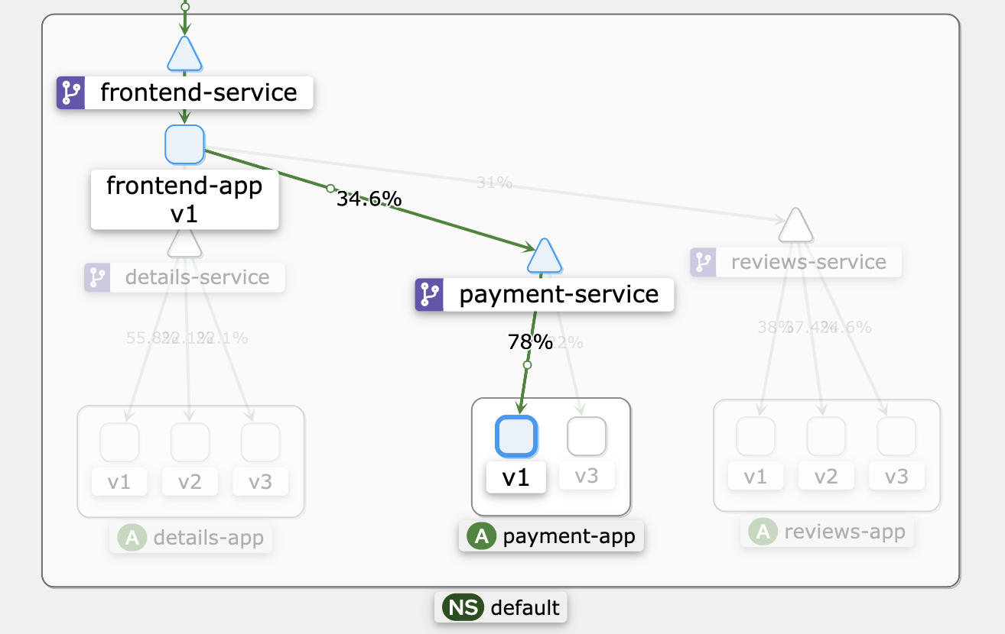Screen dimensions: 1005x634
Task: Click the 34.6% edge label
Action: tap(369, 199)
